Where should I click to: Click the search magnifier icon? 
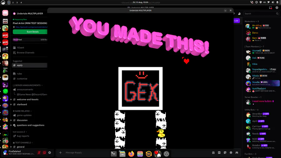tap(277, 14)
